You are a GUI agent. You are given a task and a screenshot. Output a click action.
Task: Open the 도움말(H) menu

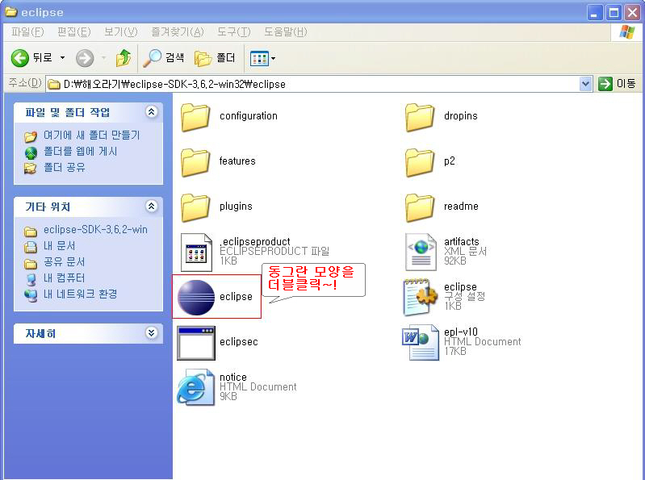coord(285,31)
